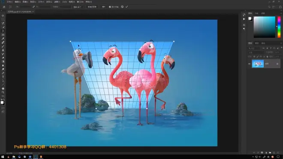Toggle lock transparent pixels icon
The image size is (283, 159).
[x=254, y=57]
